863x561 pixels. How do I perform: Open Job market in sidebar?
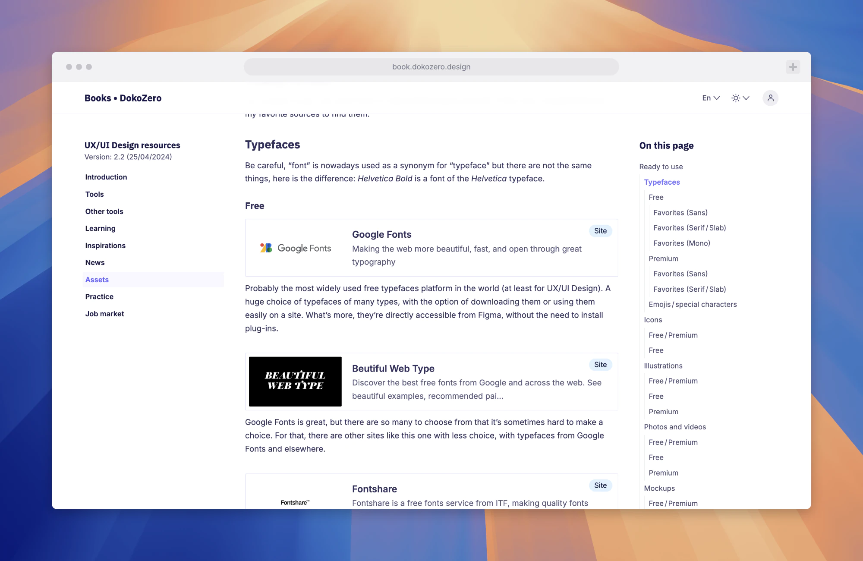click(x=104, y=314)
